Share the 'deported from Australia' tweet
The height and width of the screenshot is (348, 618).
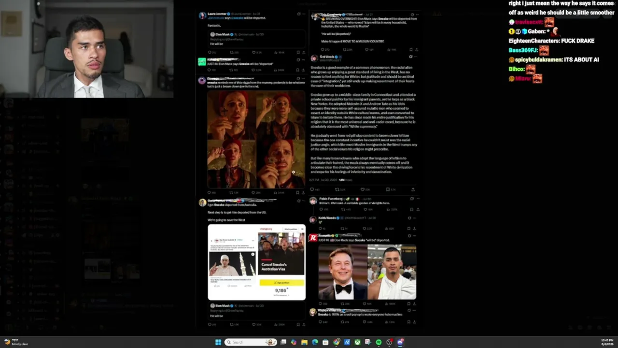click(303, 324)
